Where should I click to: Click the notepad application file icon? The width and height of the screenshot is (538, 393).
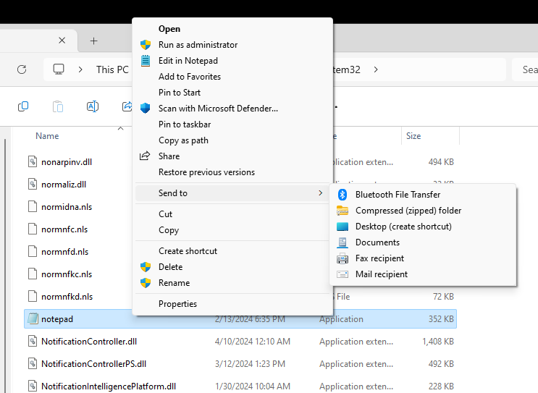[x=32, y=319]
